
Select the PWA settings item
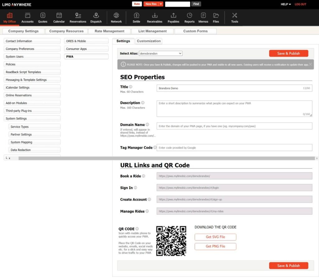pyautogui.click(x=86, y=57)
